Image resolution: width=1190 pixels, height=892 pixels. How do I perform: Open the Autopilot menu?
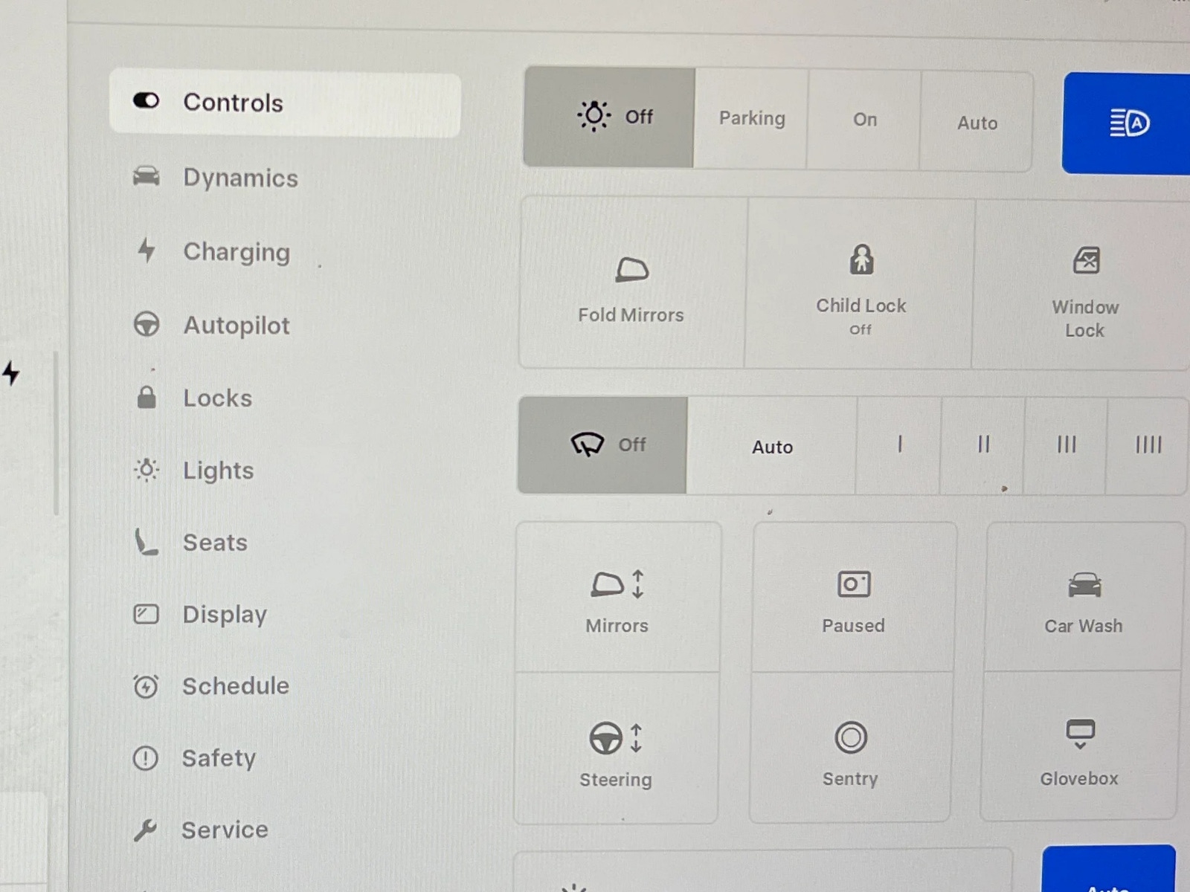point(236,326)
